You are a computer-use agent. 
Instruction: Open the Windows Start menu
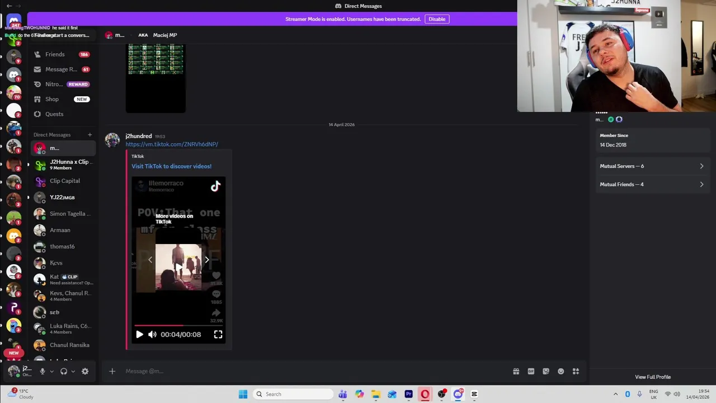click(243, 394)
